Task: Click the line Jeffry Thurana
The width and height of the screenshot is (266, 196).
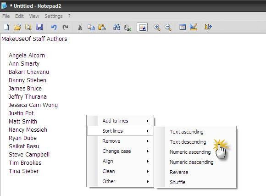Action: point(28,97)
